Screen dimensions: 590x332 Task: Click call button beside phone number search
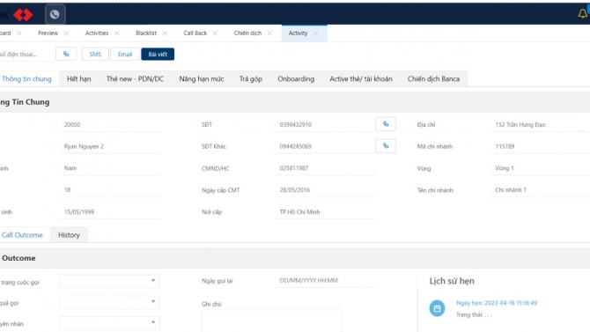coord(66,55)
